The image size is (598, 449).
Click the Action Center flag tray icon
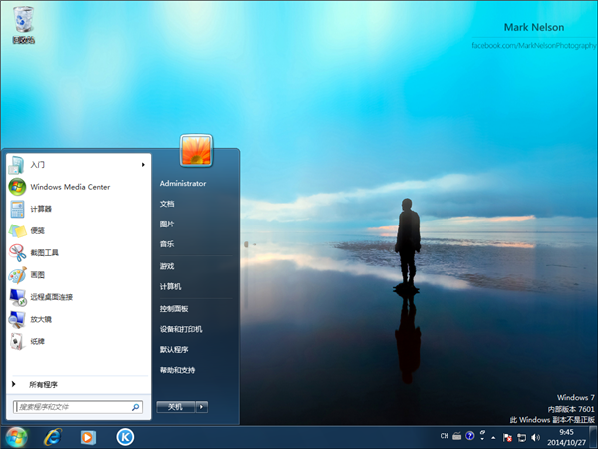[x=507, y=436]
